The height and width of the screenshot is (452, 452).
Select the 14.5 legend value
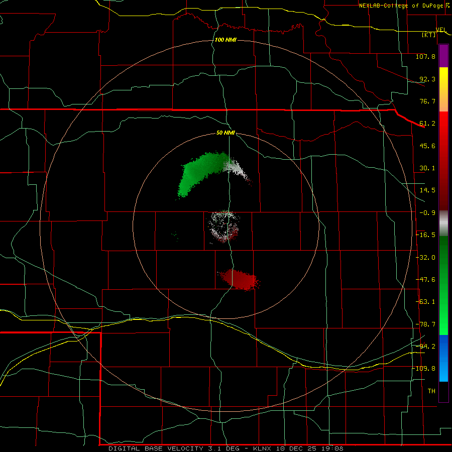pos(427,190)
